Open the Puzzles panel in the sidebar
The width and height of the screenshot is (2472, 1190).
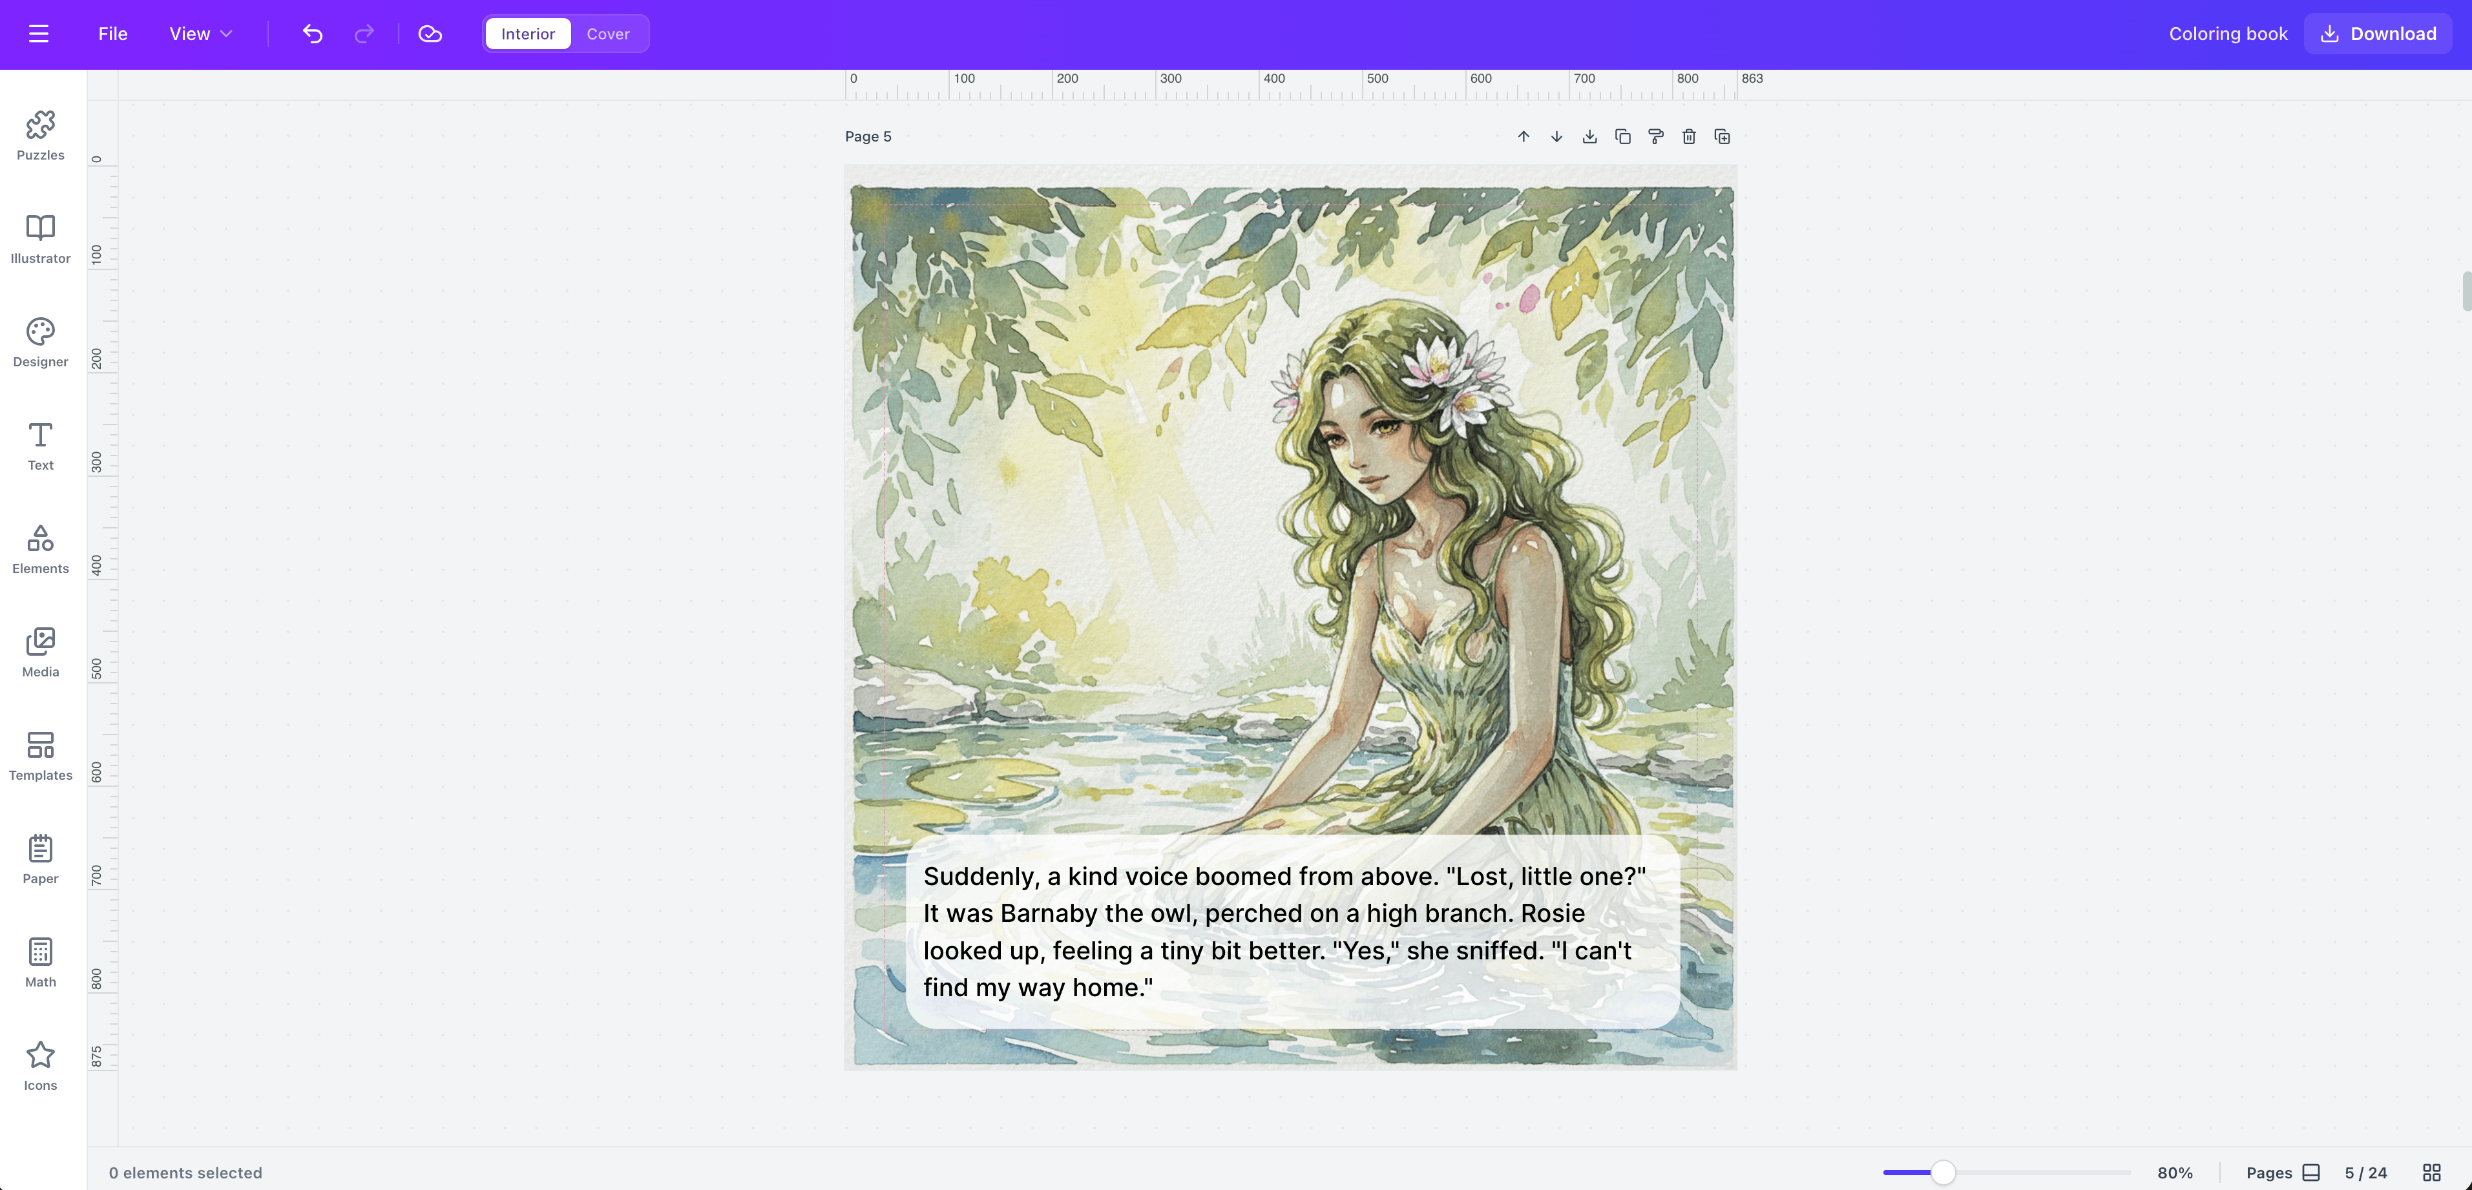tap(39, 134)
